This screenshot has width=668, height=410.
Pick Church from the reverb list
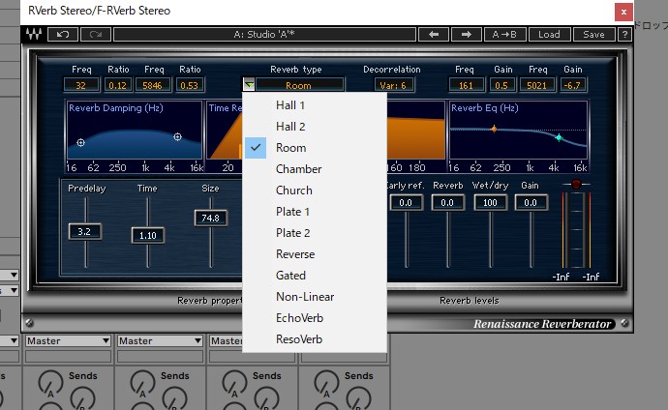click(315, 190)
